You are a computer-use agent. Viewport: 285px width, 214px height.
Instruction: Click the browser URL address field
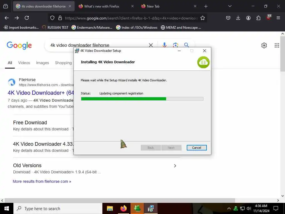(131, 18)
